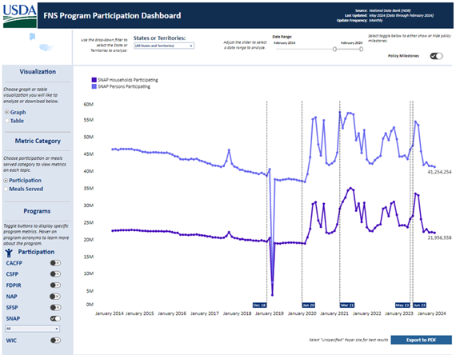Enable the CSFP program toggle
Image resolution: width=456 pixels, height=355 pixels.
point(55,274)
